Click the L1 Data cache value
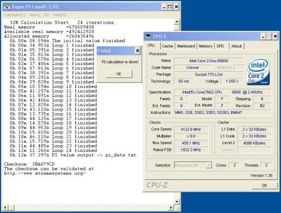Viewport: 281px width, 213px height. coord(254,129)
